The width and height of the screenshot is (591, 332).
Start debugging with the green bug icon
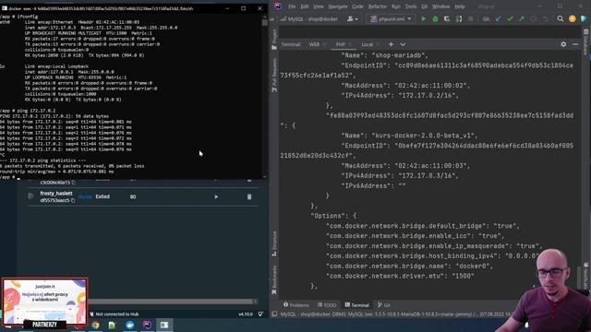(435, 18)
